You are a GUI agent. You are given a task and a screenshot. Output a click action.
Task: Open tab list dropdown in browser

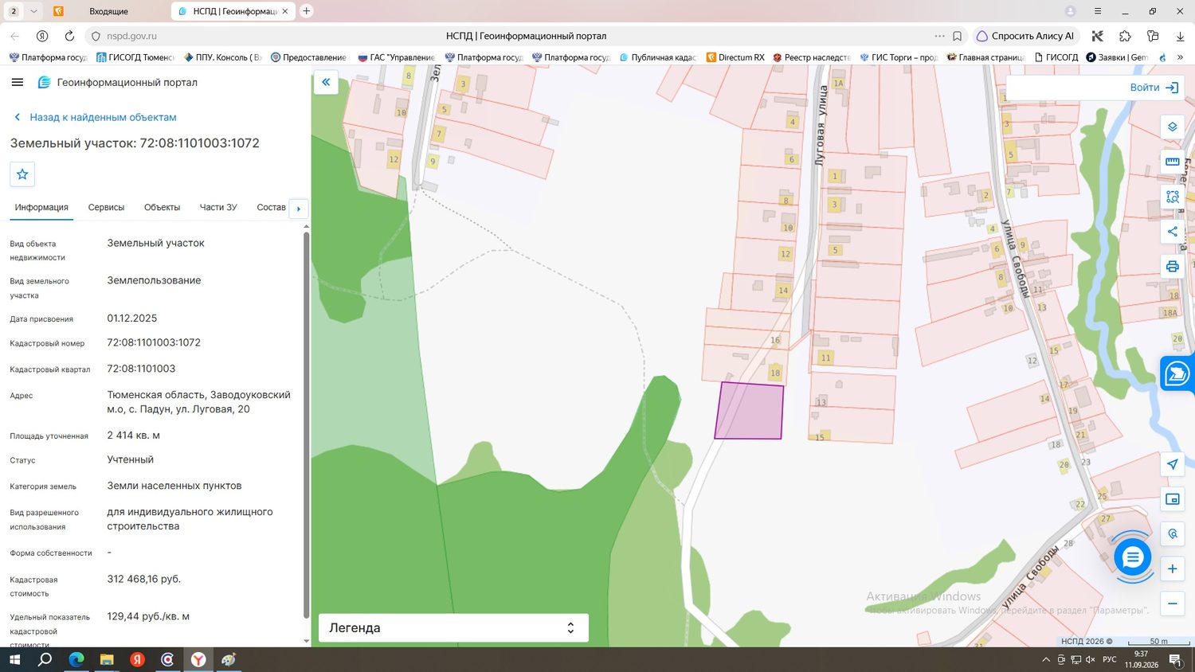coord(33,11)
